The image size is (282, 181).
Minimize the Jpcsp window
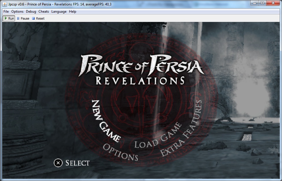click(255, 3)
